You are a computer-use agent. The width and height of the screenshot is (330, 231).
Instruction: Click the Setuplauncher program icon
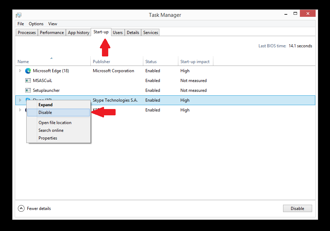coord(28,90)
